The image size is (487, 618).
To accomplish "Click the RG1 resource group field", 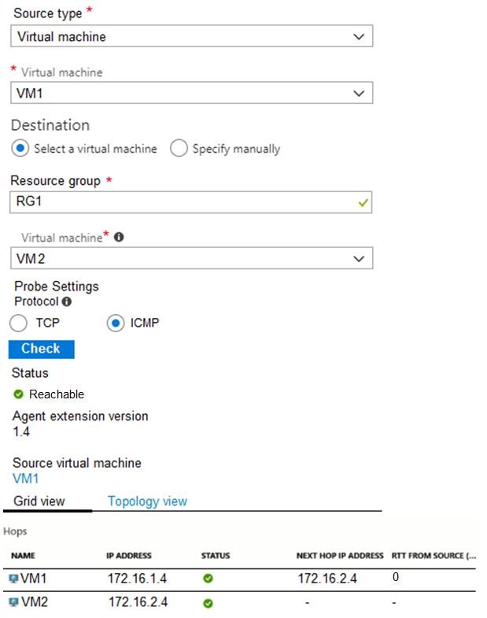I will coord(181,202).
